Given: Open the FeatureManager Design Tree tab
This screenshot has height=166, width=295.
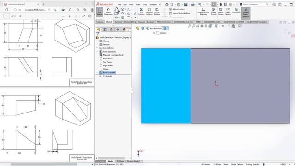Looking at the screenshot, I should [x=99, y=30].
